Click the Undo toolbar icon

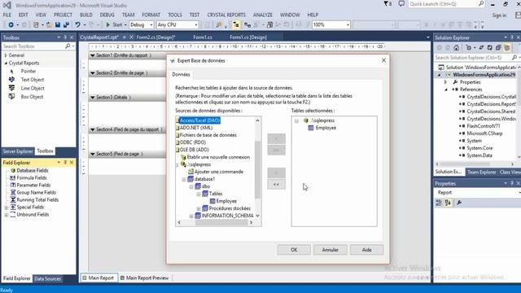(78, 24)
